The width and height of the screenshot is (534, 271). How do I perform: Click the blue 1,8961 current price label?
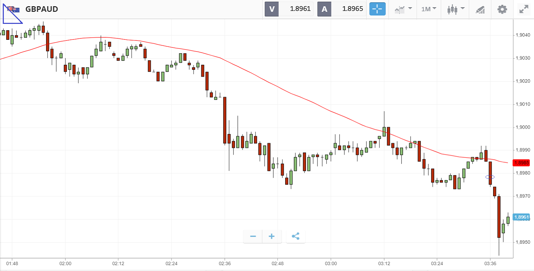pyautogui.click(x=521, y=217)
